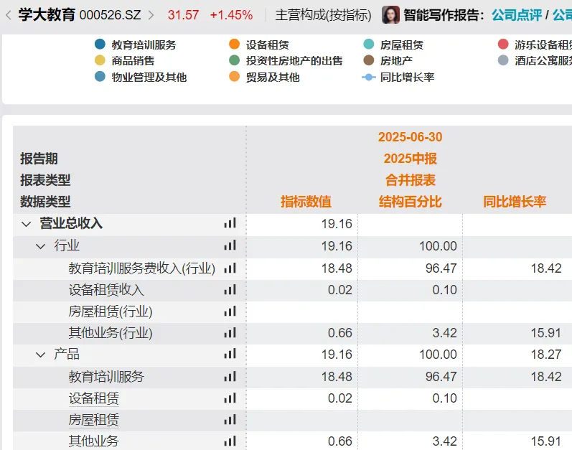Viewport: 572px width, 450px height.
Task: Open the underlined 设备租赁 product link
Action: coord(93,398)
